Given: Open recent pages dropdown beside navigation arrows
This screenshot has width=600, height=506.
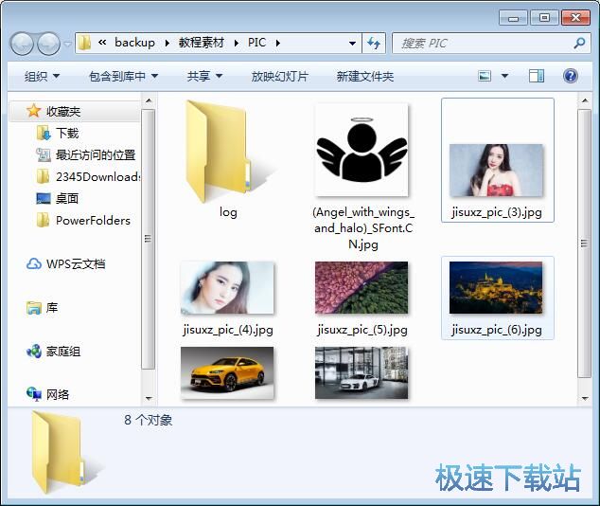Looking at the screenshot, I should tap(68, 44).
